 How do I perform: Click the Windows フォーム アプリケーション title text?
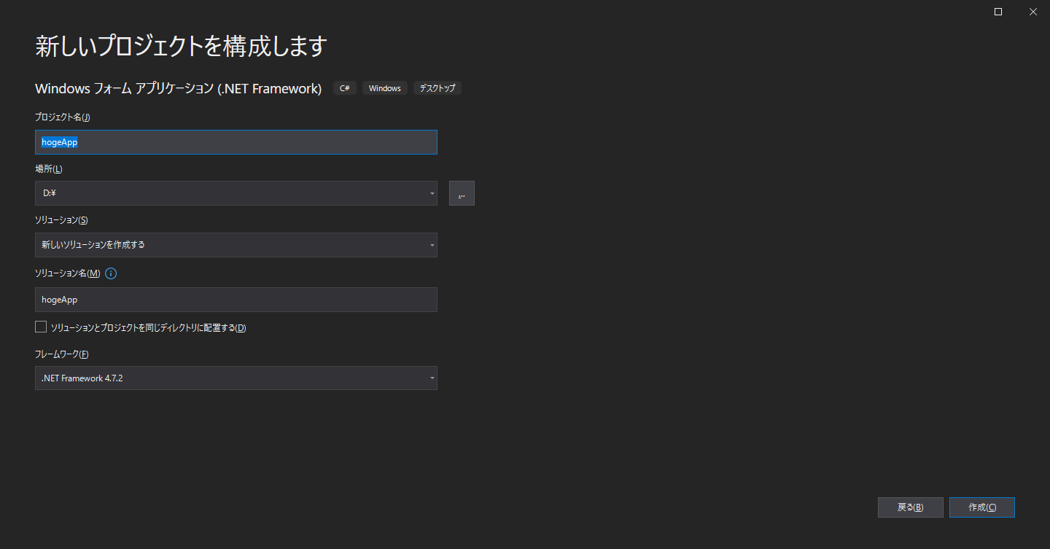click(178, 88)
